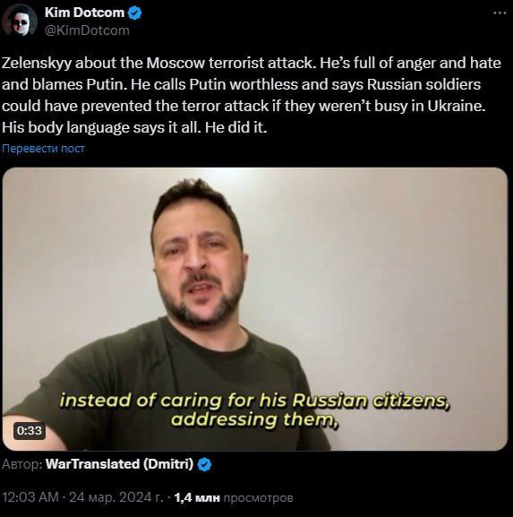This screenshot has width=513, height=517.
Task: Click the verified badge beside WarTranslated (Dmitri)
Action: 204,464
